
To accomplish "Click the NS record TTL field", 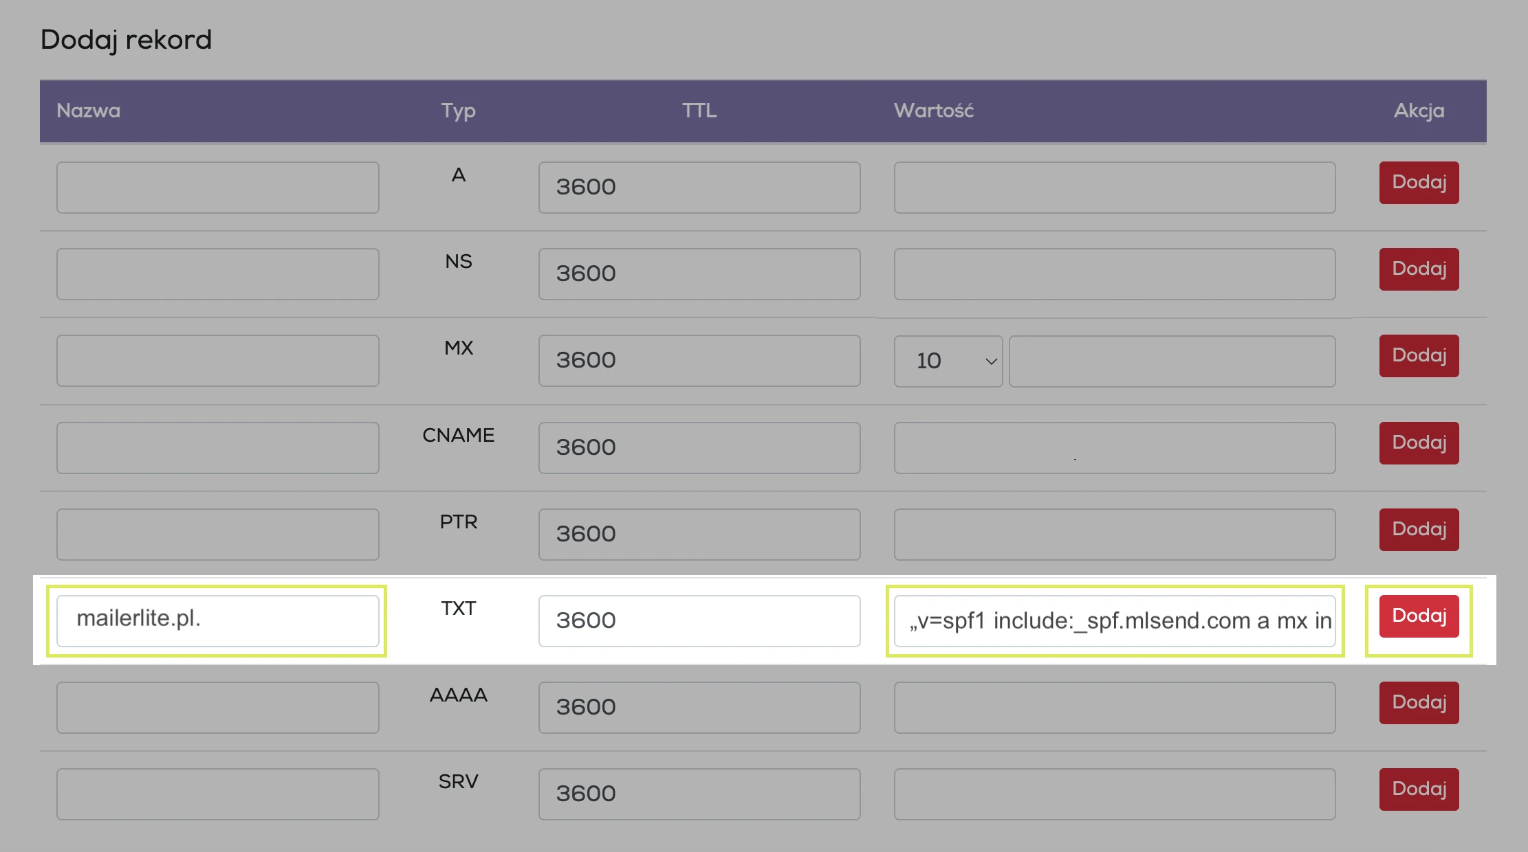I will click(x=699, y=274).
